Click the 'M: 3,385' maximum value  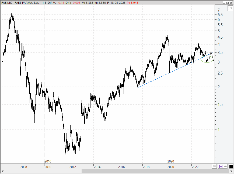[x=88, y=3]
